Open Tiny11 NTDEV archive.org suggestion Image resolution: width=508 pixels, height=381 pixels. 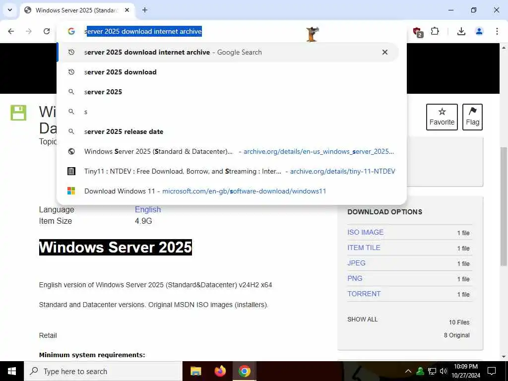tap(228, 171)
